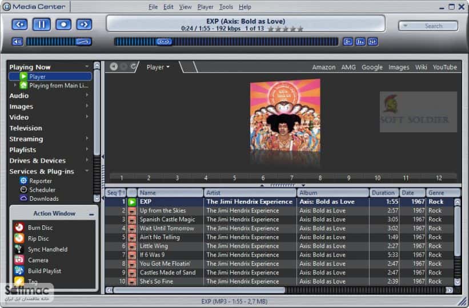Image resolution: width=469 pixels, height=308 pixels.
Task: Sort by the Name column header
Action: pos(170,193)
